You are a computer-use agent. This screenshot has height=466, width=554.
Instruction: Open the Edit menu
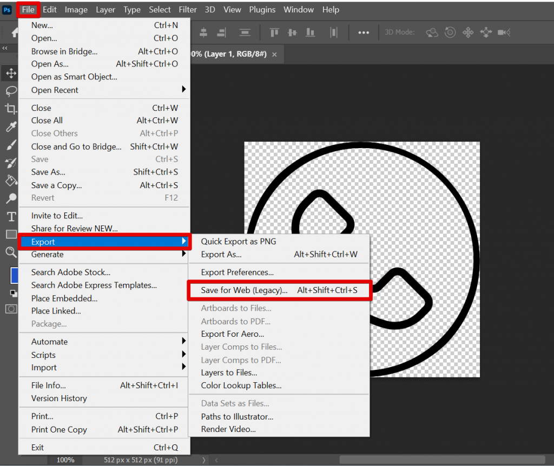(x=49, y=9)
